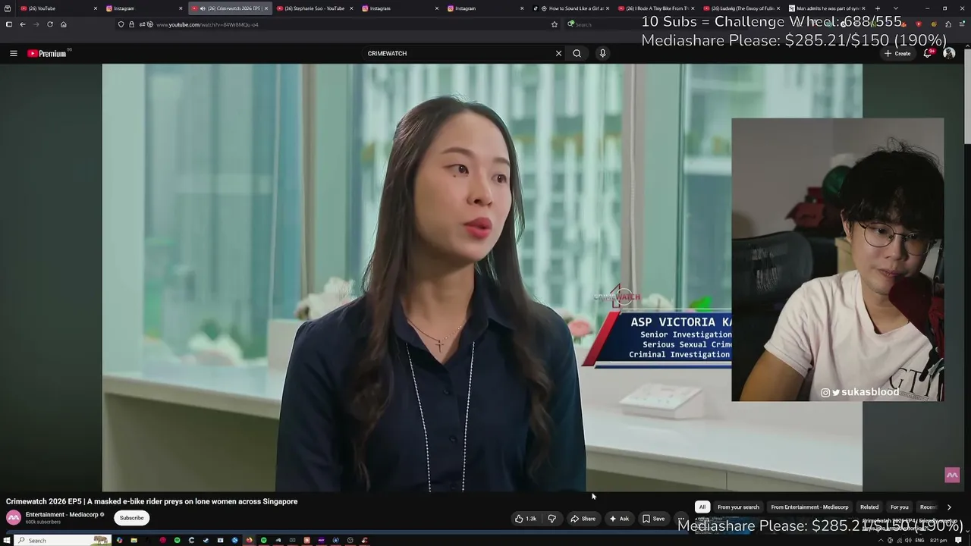Screen dimensions: 971x546
Task: Share the Crimewatch video
Action: coord(583,519)
